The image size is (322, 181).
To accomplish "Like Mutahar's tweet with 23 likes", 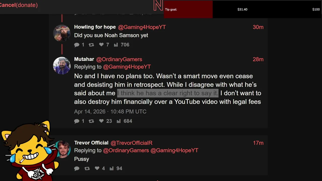I will pos(101,121).
